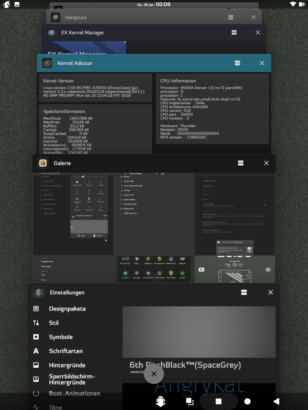Select the Schriftarten entry
308x410 pixels.
pos(66,351)
